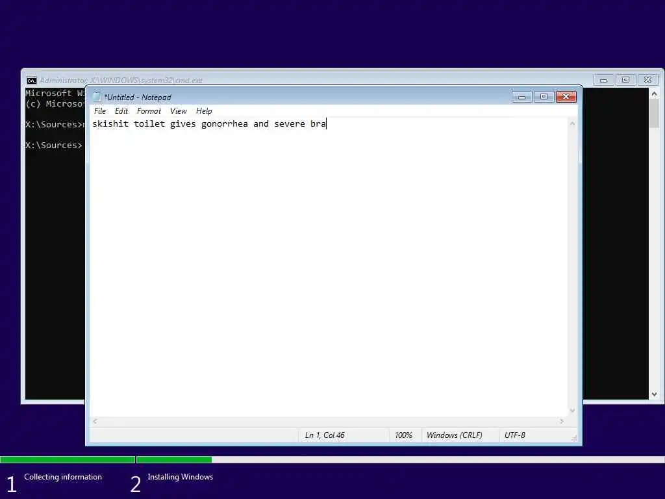Click the last 'X:\Sources>' prompt in Command Prompt
This screenshot has height=499, width=665.
pos(54,145)
